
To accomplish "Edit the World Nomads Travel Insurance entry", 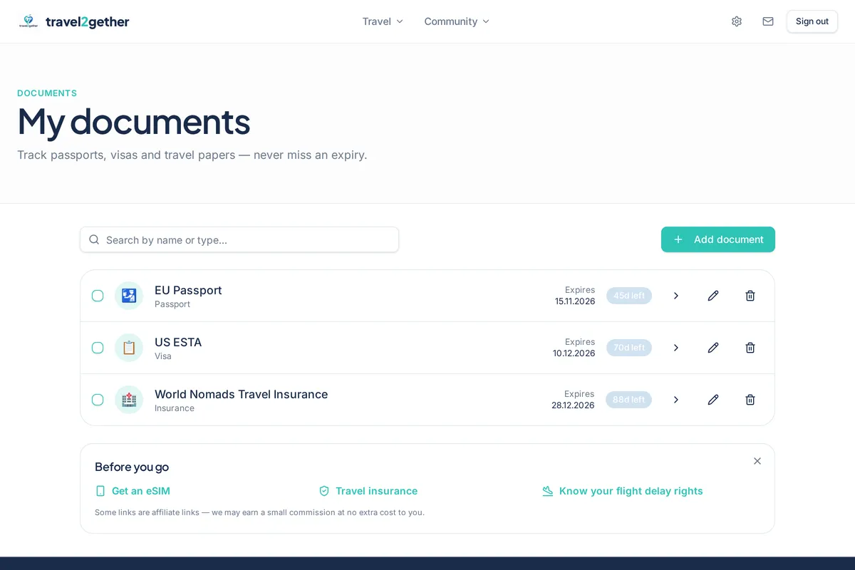I will (x=713, y=400).
